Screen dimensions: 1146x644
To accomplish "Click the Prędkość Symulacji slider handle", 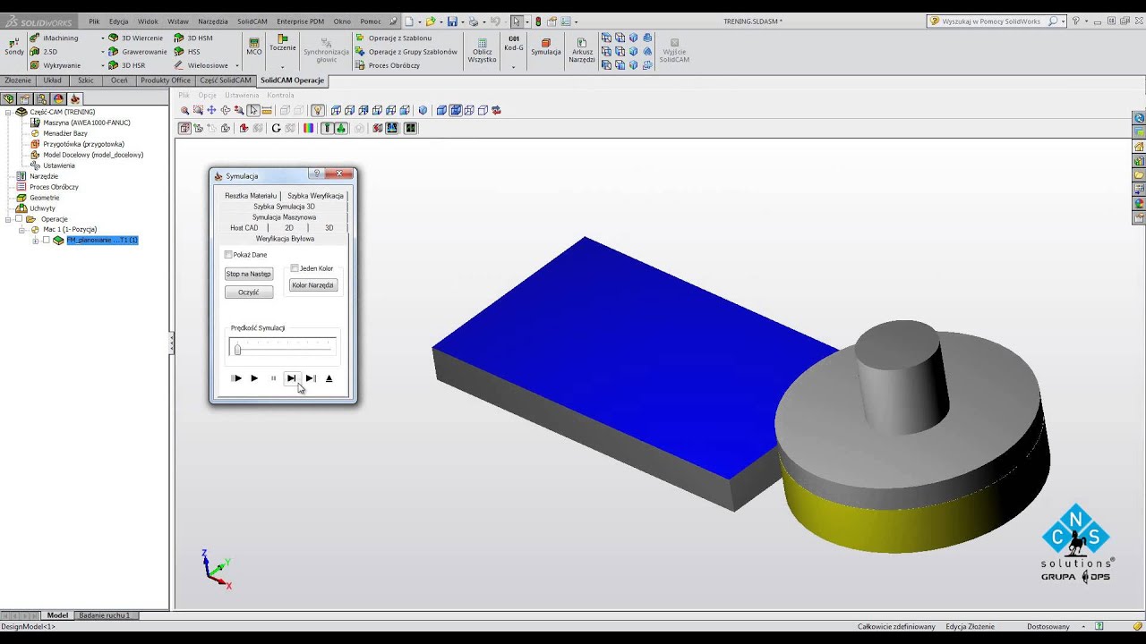I will (x=237, y=349).
